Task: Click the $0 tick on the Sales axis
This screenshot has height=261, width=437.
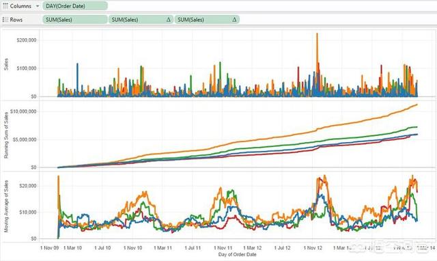Action: click(x=33, y=96)
